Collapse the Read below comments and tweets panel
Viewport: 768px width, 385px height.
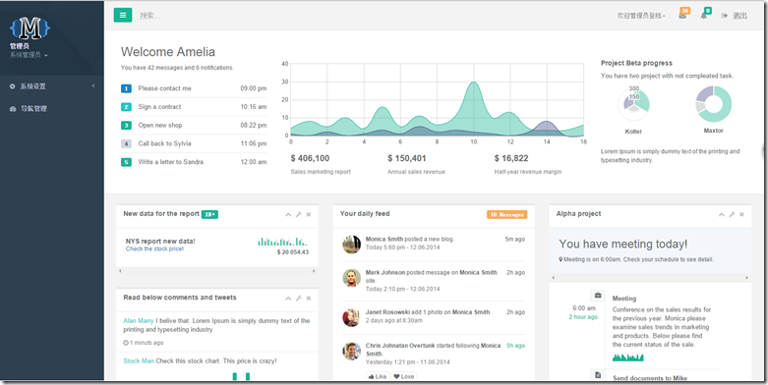pyautogui.click(x=288, y=298)
